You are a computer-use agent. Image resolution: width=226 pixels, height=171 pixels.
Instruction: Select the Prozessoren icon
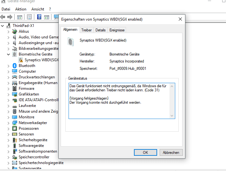15,128
